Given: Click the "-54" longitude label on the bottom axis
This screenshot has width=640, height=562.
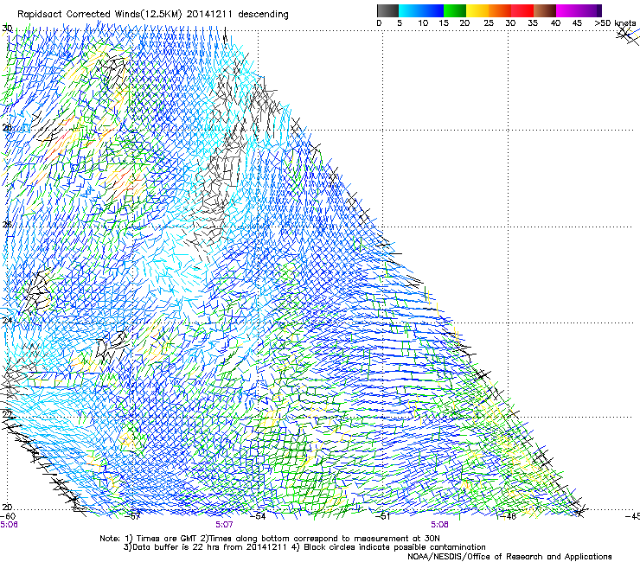Looking at the screenshot, I should pos(258,516).
